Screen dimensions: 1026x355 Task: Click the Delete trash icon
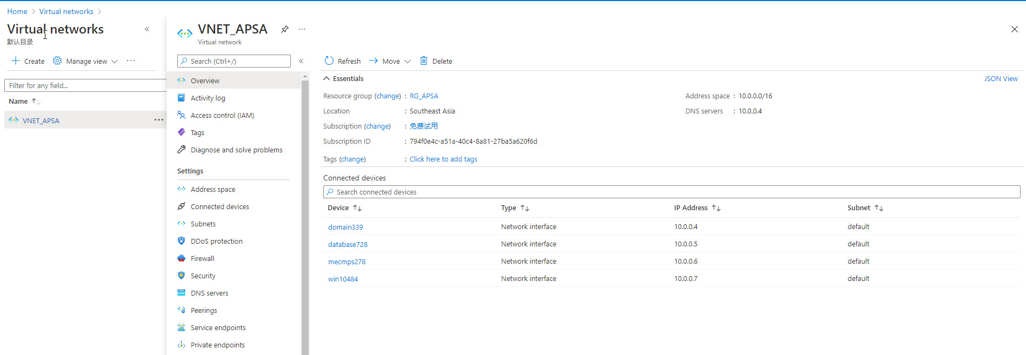tap(424, 61)
